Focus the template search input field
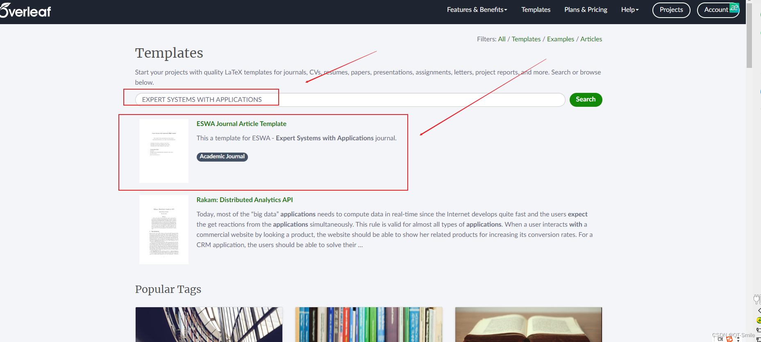The height and width of the screenshot is (342, 761). coord(350,99)
